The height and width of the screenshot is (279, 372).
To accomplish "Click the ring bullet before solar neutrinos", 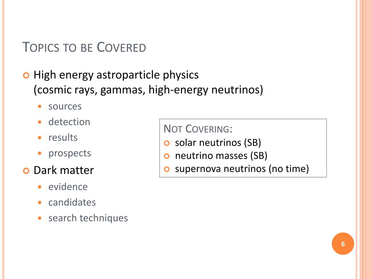I will [x=167, y=143].
